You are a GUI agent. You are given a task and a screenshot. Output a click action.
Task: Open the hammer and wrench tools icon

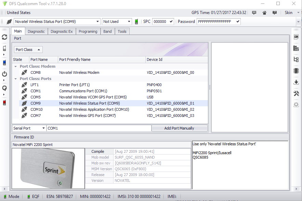296,93
